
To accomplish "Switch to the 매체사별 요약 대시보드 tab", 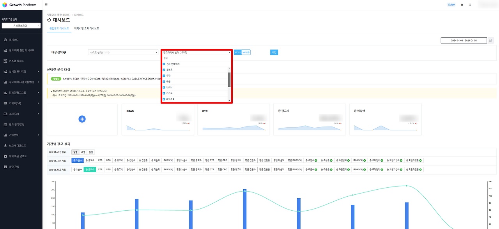I will (87, 28).
